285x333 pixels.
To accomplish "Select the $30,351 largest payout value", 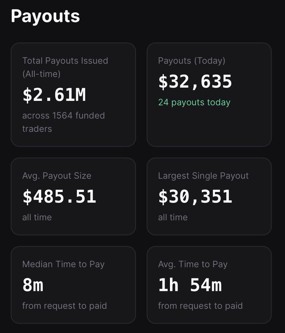I will (x=195, y=197).
